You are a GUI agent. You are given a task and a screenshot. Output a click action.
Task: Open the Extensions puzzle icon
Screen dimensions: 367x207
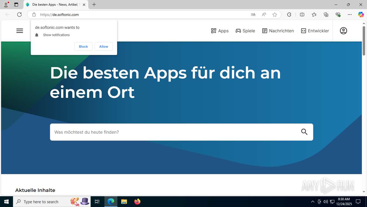pos(289,15)
